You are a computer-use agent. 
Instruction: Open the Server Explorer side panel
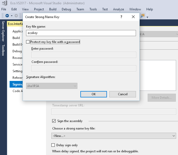pos(3,31)
